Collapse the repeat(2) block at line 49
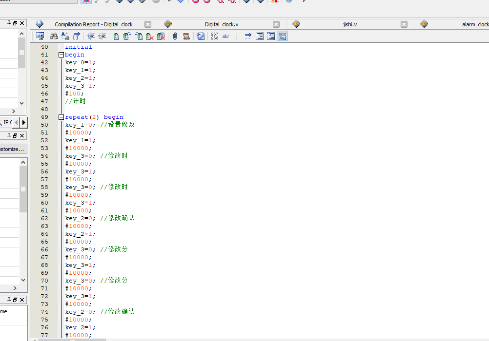 (x=61, y=117)
